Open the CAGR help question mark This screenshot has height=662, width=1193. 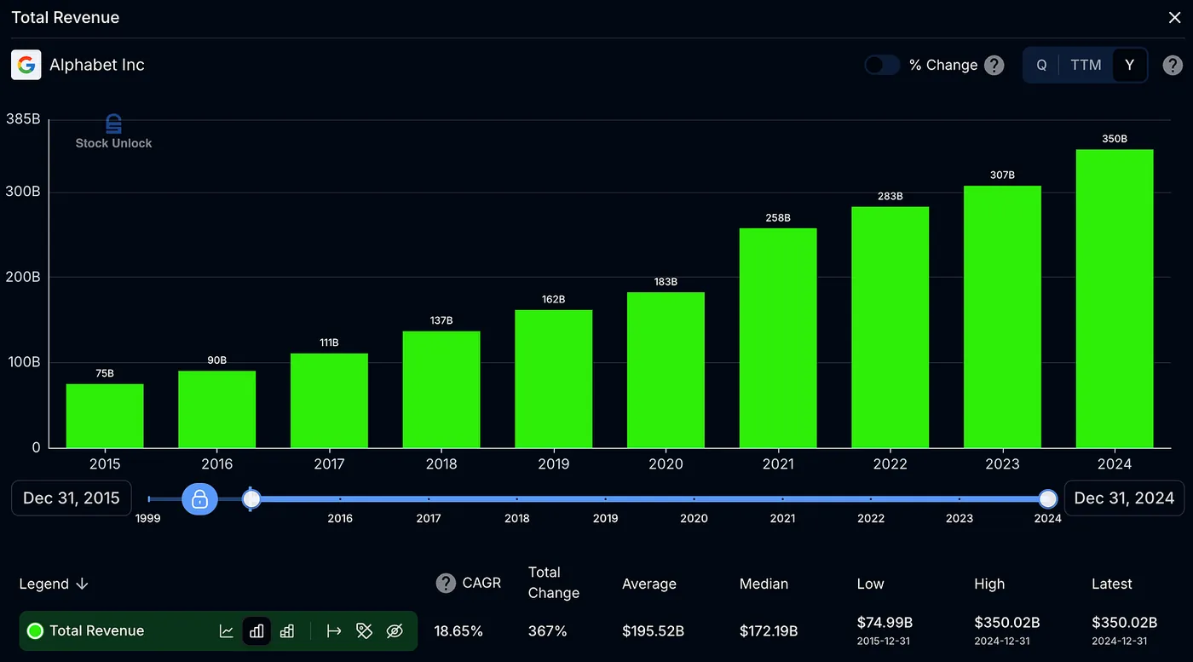(x=446, y=584)
